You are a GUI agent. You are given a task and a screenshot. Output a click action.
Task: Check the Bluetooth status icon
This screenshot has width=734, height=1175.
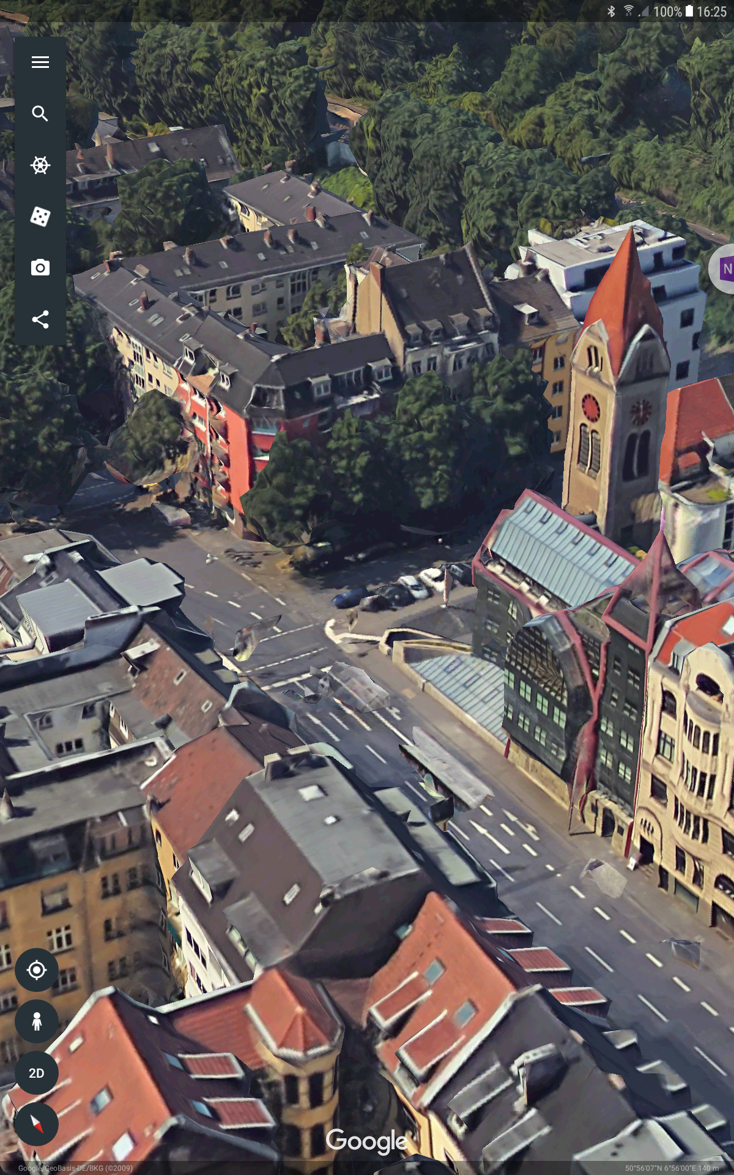(x=611, y=11)
